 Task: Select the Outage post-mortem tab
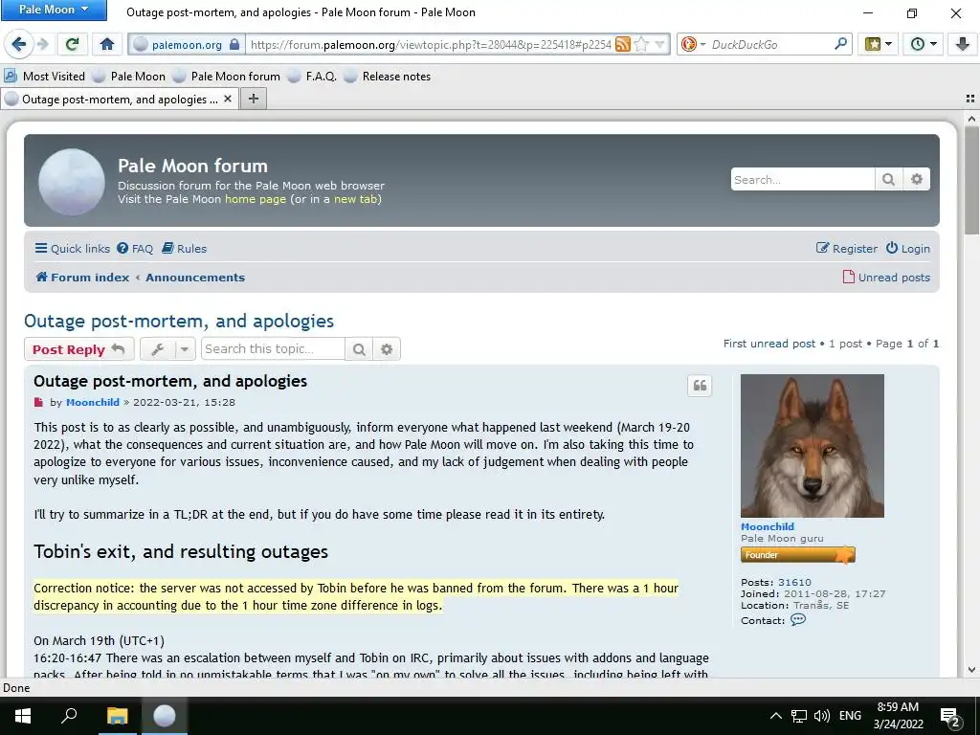119,99
